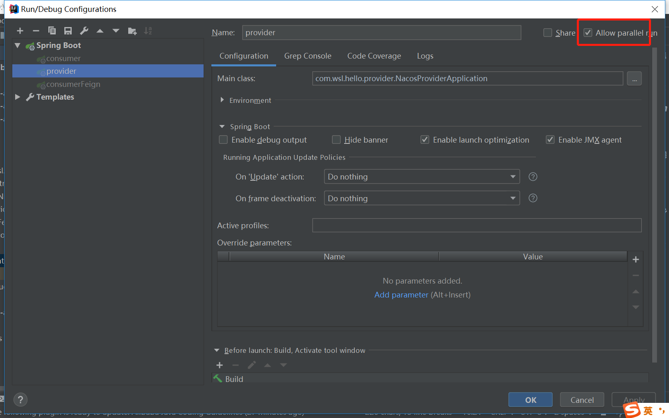Click into the Main class field
The height and width of the screenshot is (418, 669).
[x=467, y=79]
